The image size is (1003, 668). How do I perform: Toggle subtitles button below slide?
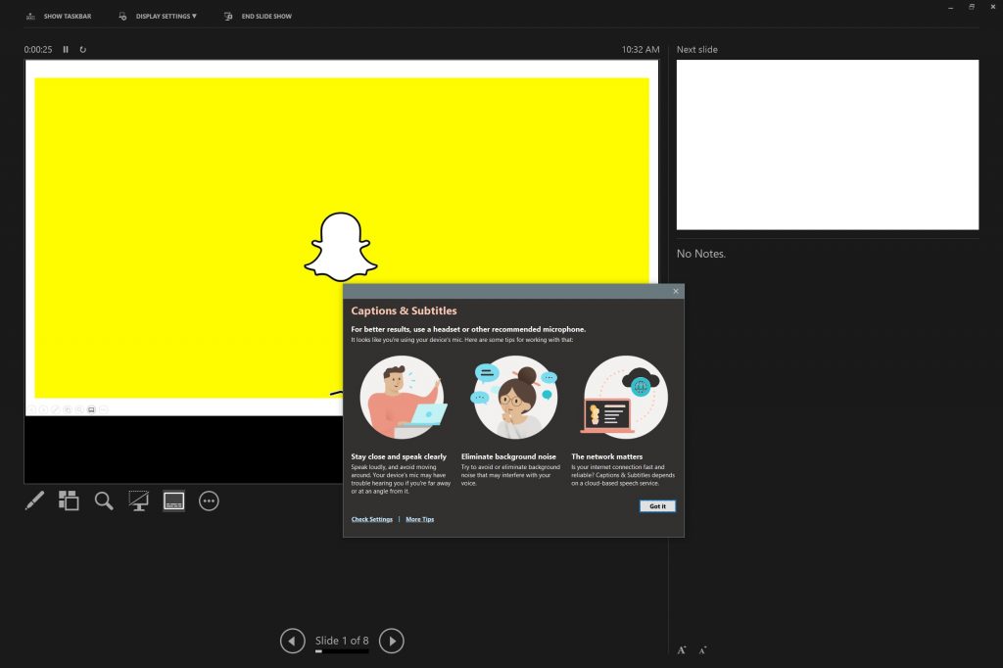click(174, 501)
